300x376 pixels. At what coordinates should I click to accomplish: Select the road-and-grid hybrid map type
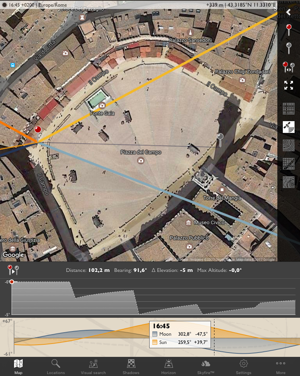289,163
